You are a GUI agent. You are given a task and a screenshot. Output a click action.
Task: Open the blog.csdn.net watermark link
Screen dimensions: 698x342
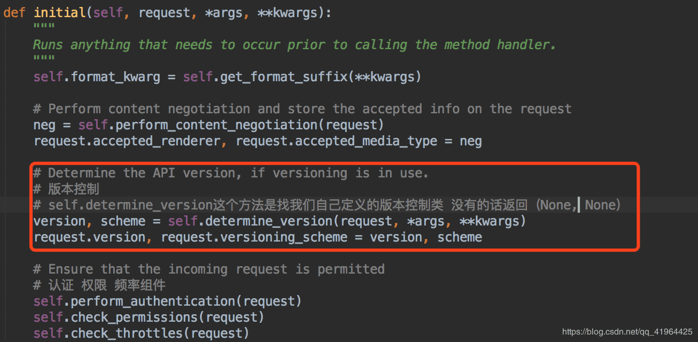click(627, 332)
